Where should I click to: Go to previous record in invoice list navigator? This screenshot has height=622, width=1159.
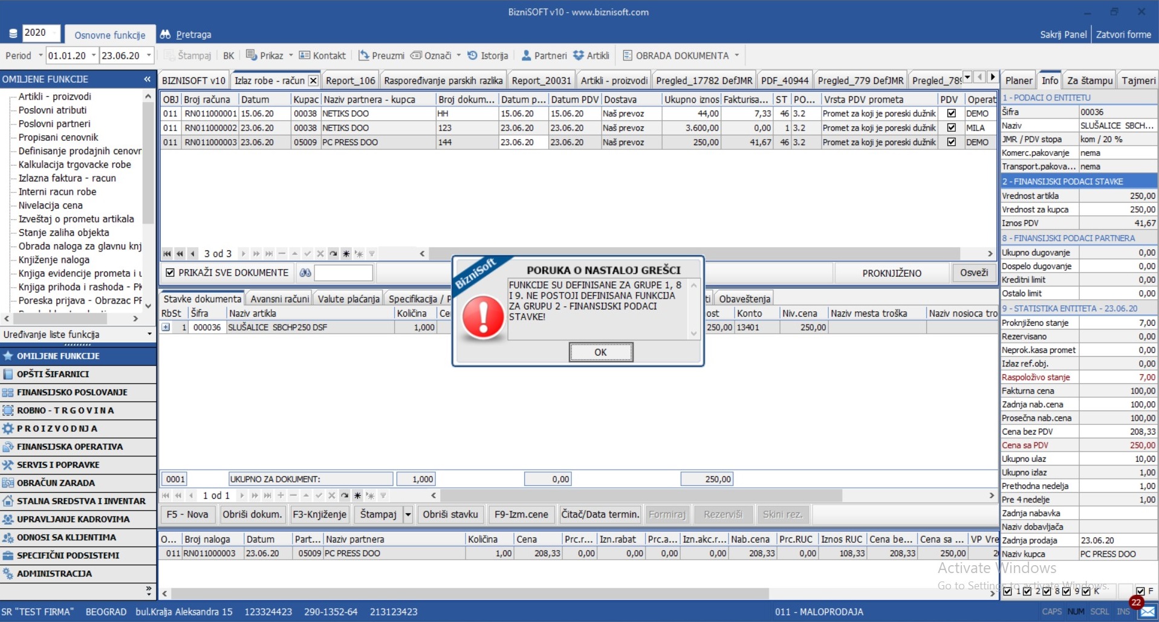[x=193, y=254]
